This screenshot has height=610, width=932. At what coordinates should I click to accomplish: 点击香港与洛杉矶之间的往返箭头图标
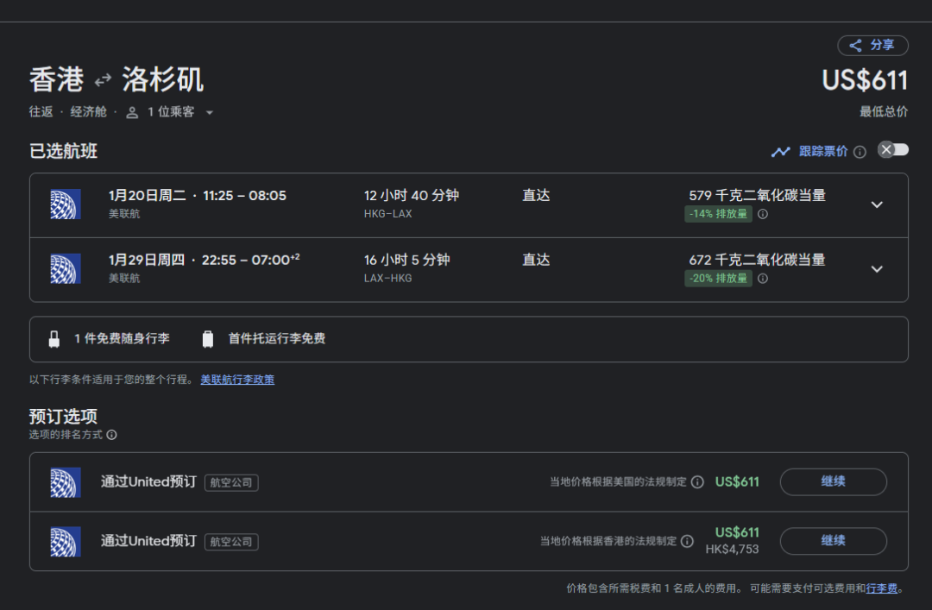[x=103, y=80]
